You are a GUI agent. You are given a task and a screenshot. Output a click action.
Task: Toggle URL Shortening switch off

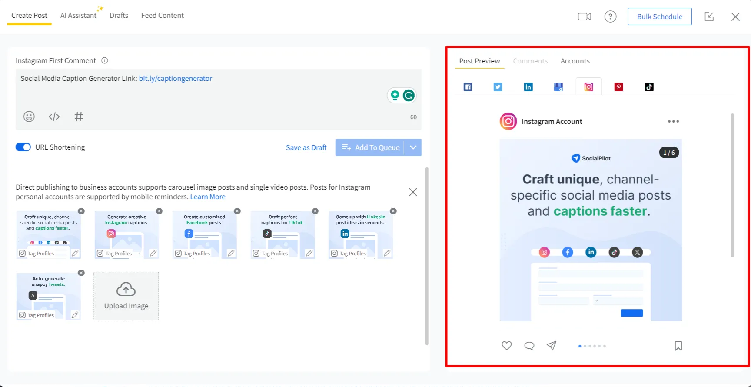[x=23, y=147]
